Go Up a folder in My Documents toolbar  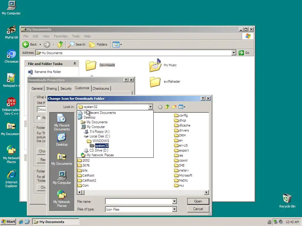coord(60,44)
